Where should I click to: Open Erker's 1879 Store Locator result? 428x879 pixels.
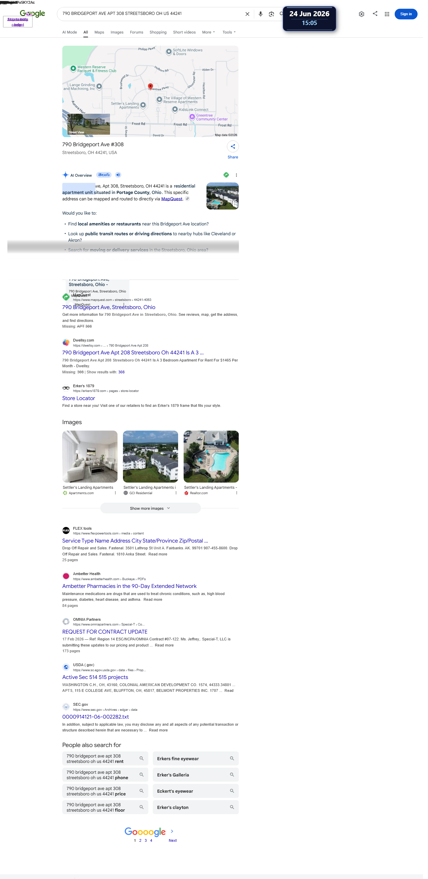tap(80, 403)
